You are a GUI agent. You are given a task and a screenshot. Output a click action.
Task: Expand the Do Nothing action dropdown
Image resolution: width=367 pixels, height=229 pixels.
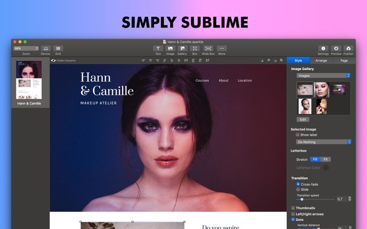(323, 142)
